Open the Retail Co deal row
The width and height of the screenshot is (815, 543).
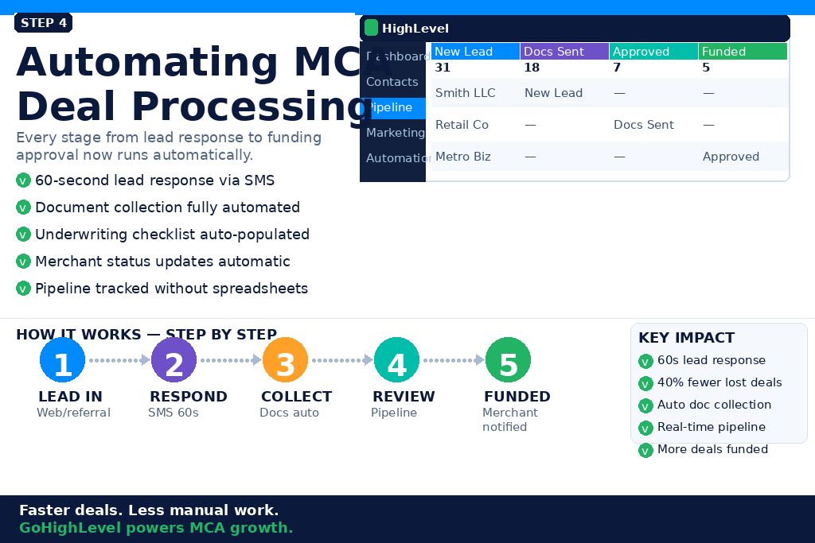(x=610, y=125)
